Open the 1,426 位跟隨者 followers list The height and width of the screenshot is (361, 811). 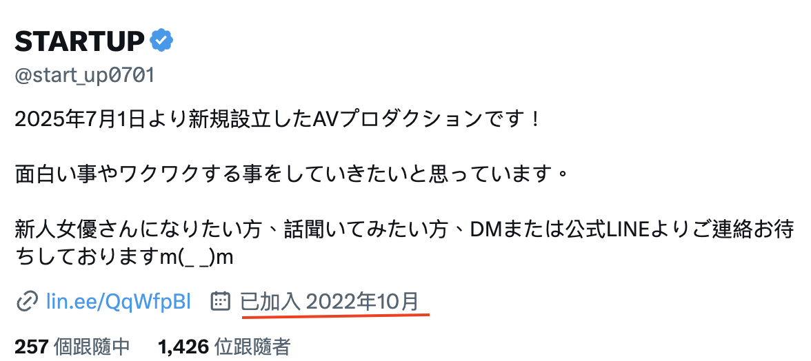[x=225, y=347]
